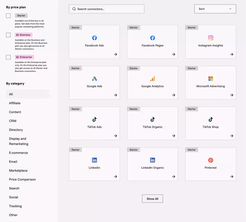This screenshot has width=246, height=222.
Task: Click the "LinkedIn Organic" card title
Action: (153, 168)
